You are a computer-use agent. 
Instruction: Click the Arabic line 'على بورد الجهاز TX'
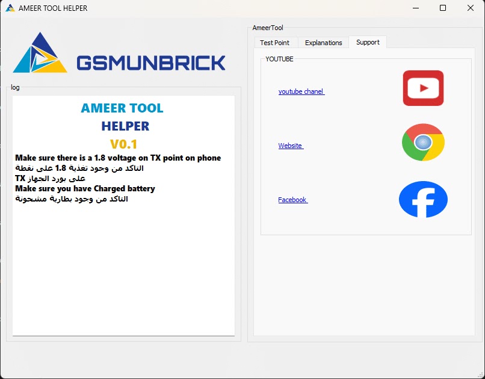pyautogui.click(x=50, y=179)
